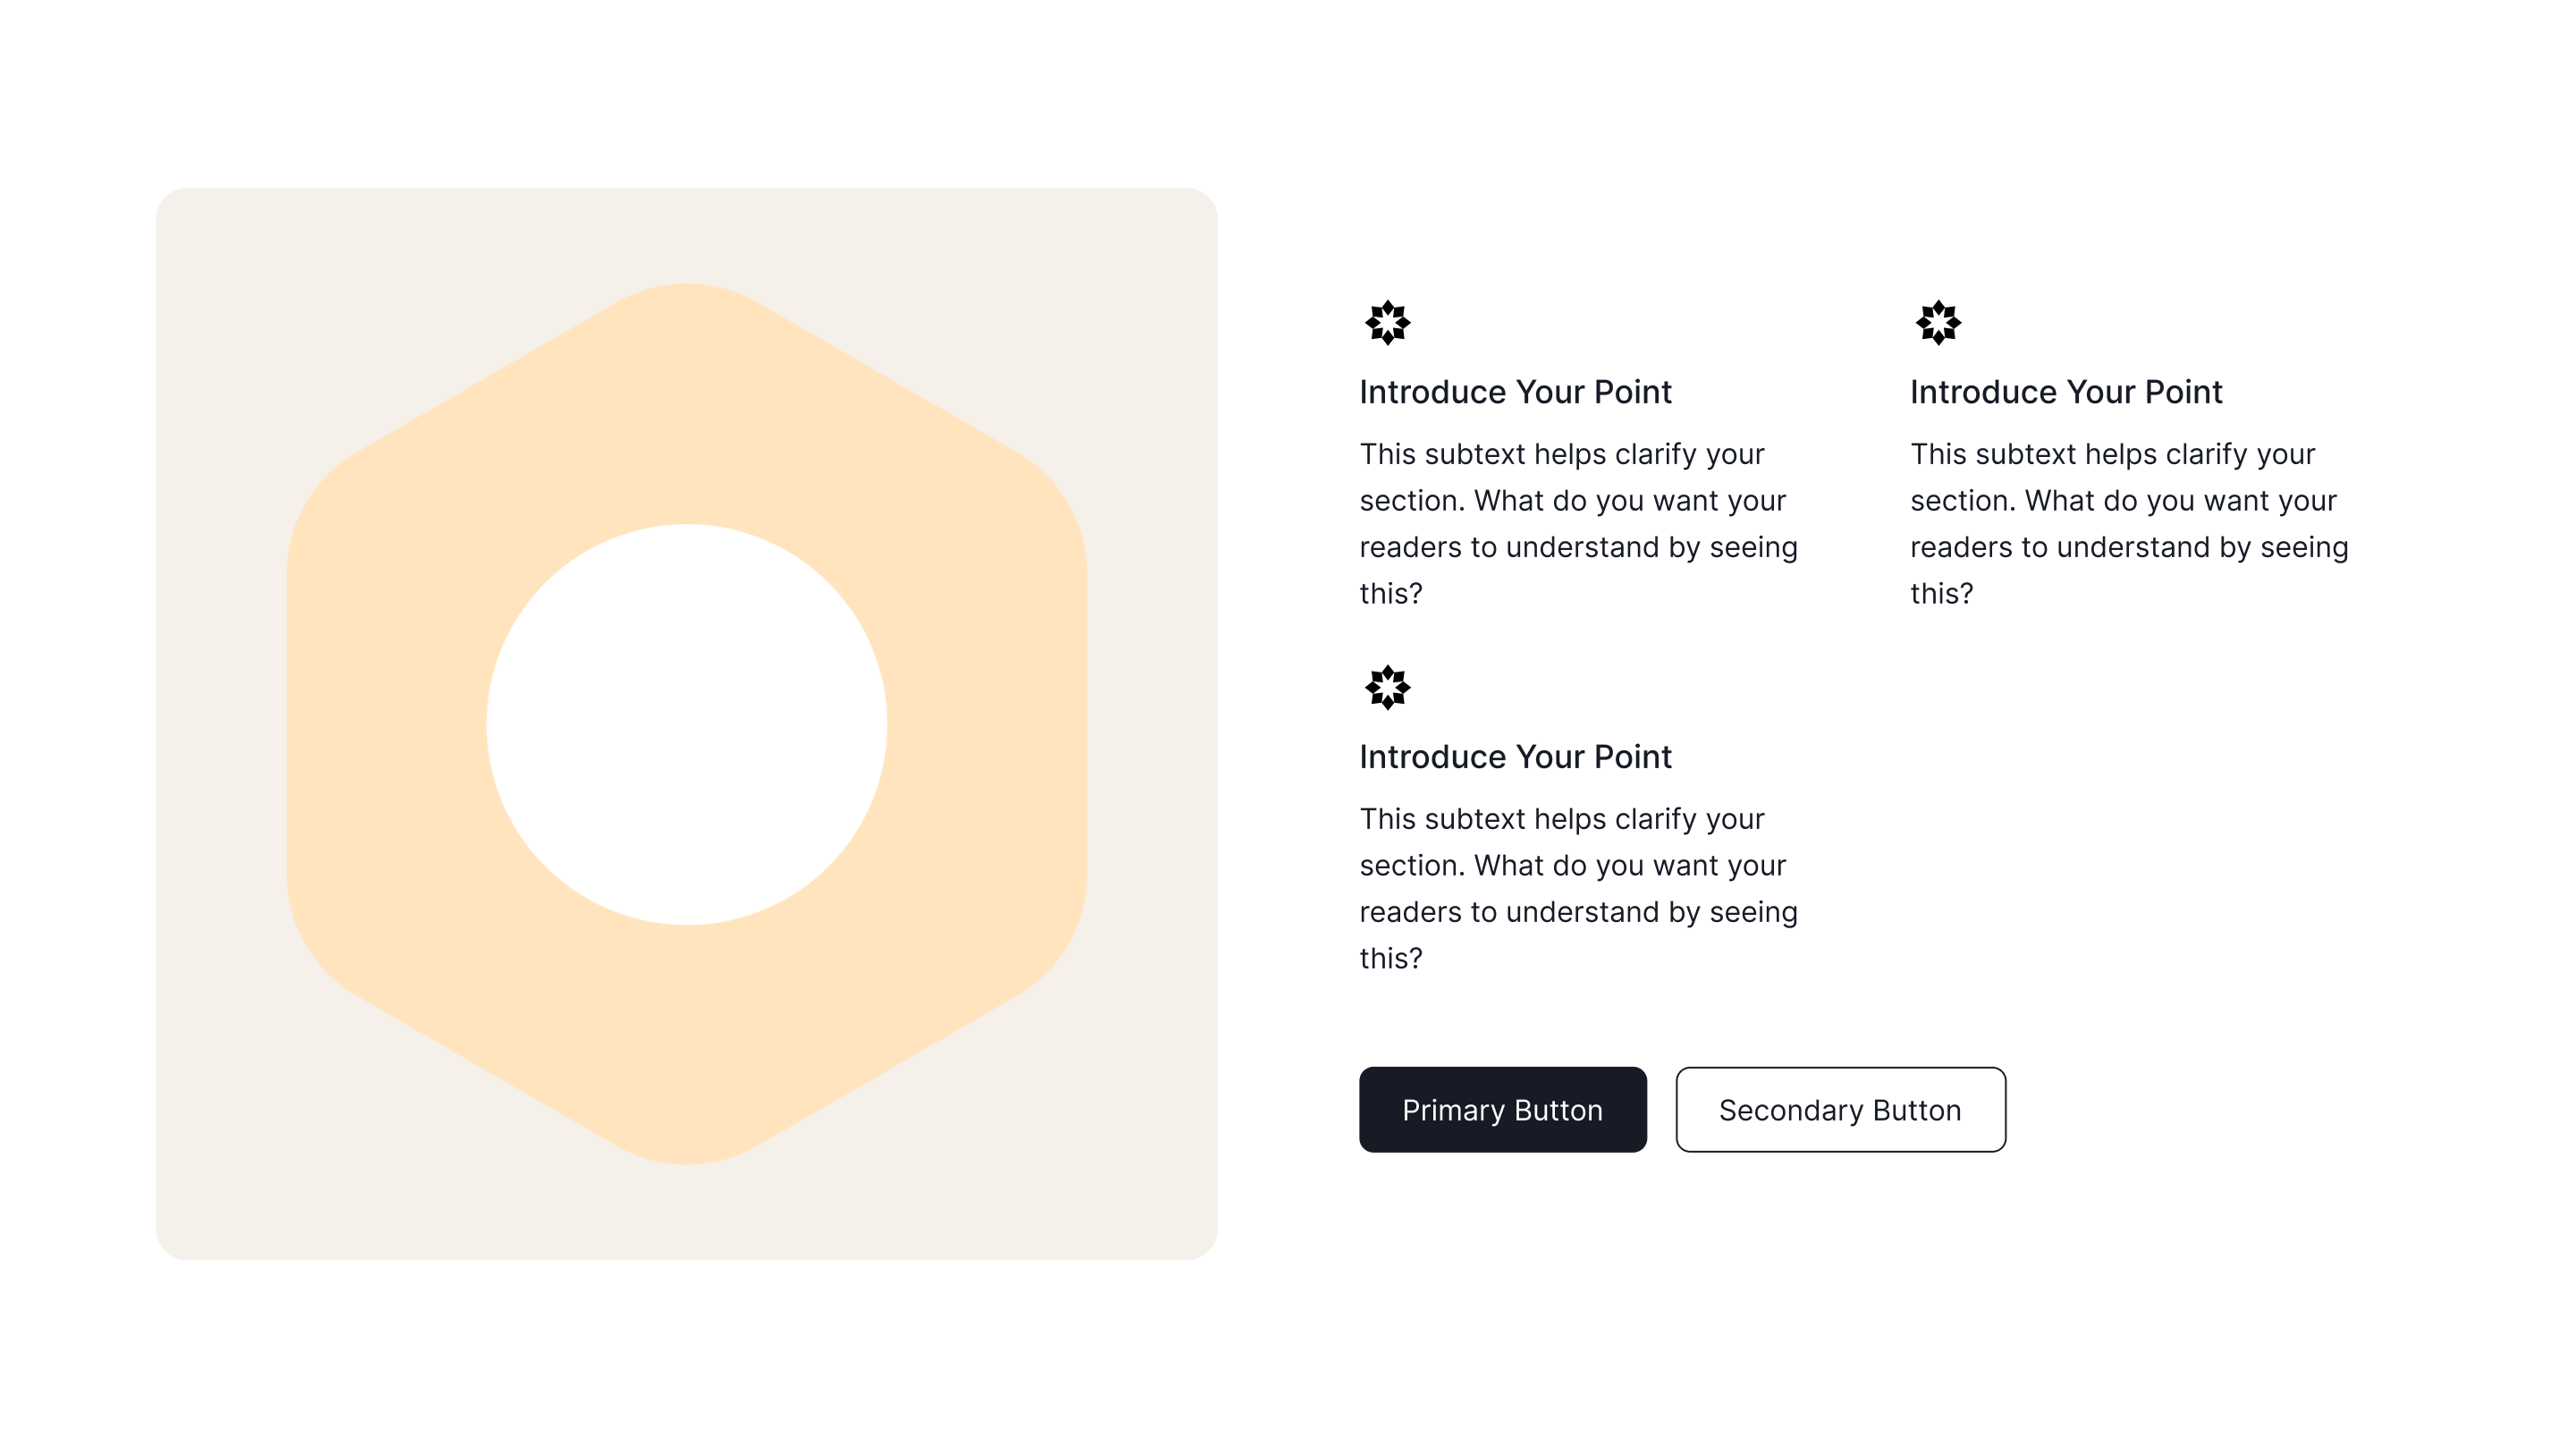Click the subtext below the bottom feature heading
Screen dimensions: 2576x1446
pyautogui.click(x=1578, y=888)
